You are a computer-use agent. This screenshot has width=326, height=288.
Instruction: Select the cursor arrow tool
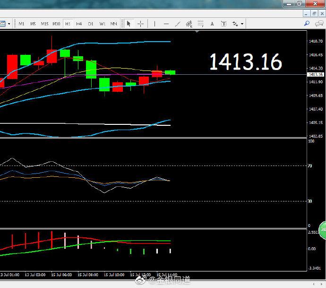(x=129, y=24)
